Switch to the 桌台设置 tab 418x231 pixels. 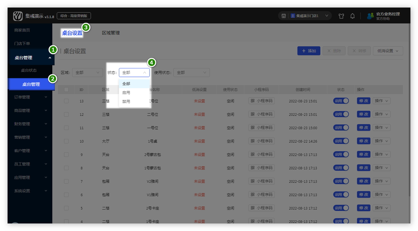(x=72, y=33)
